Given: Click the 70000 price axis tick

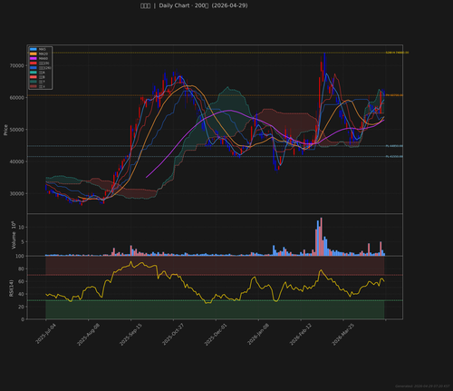Looking at the screenshot, I should pyautogui.click(x=17, y=65).
